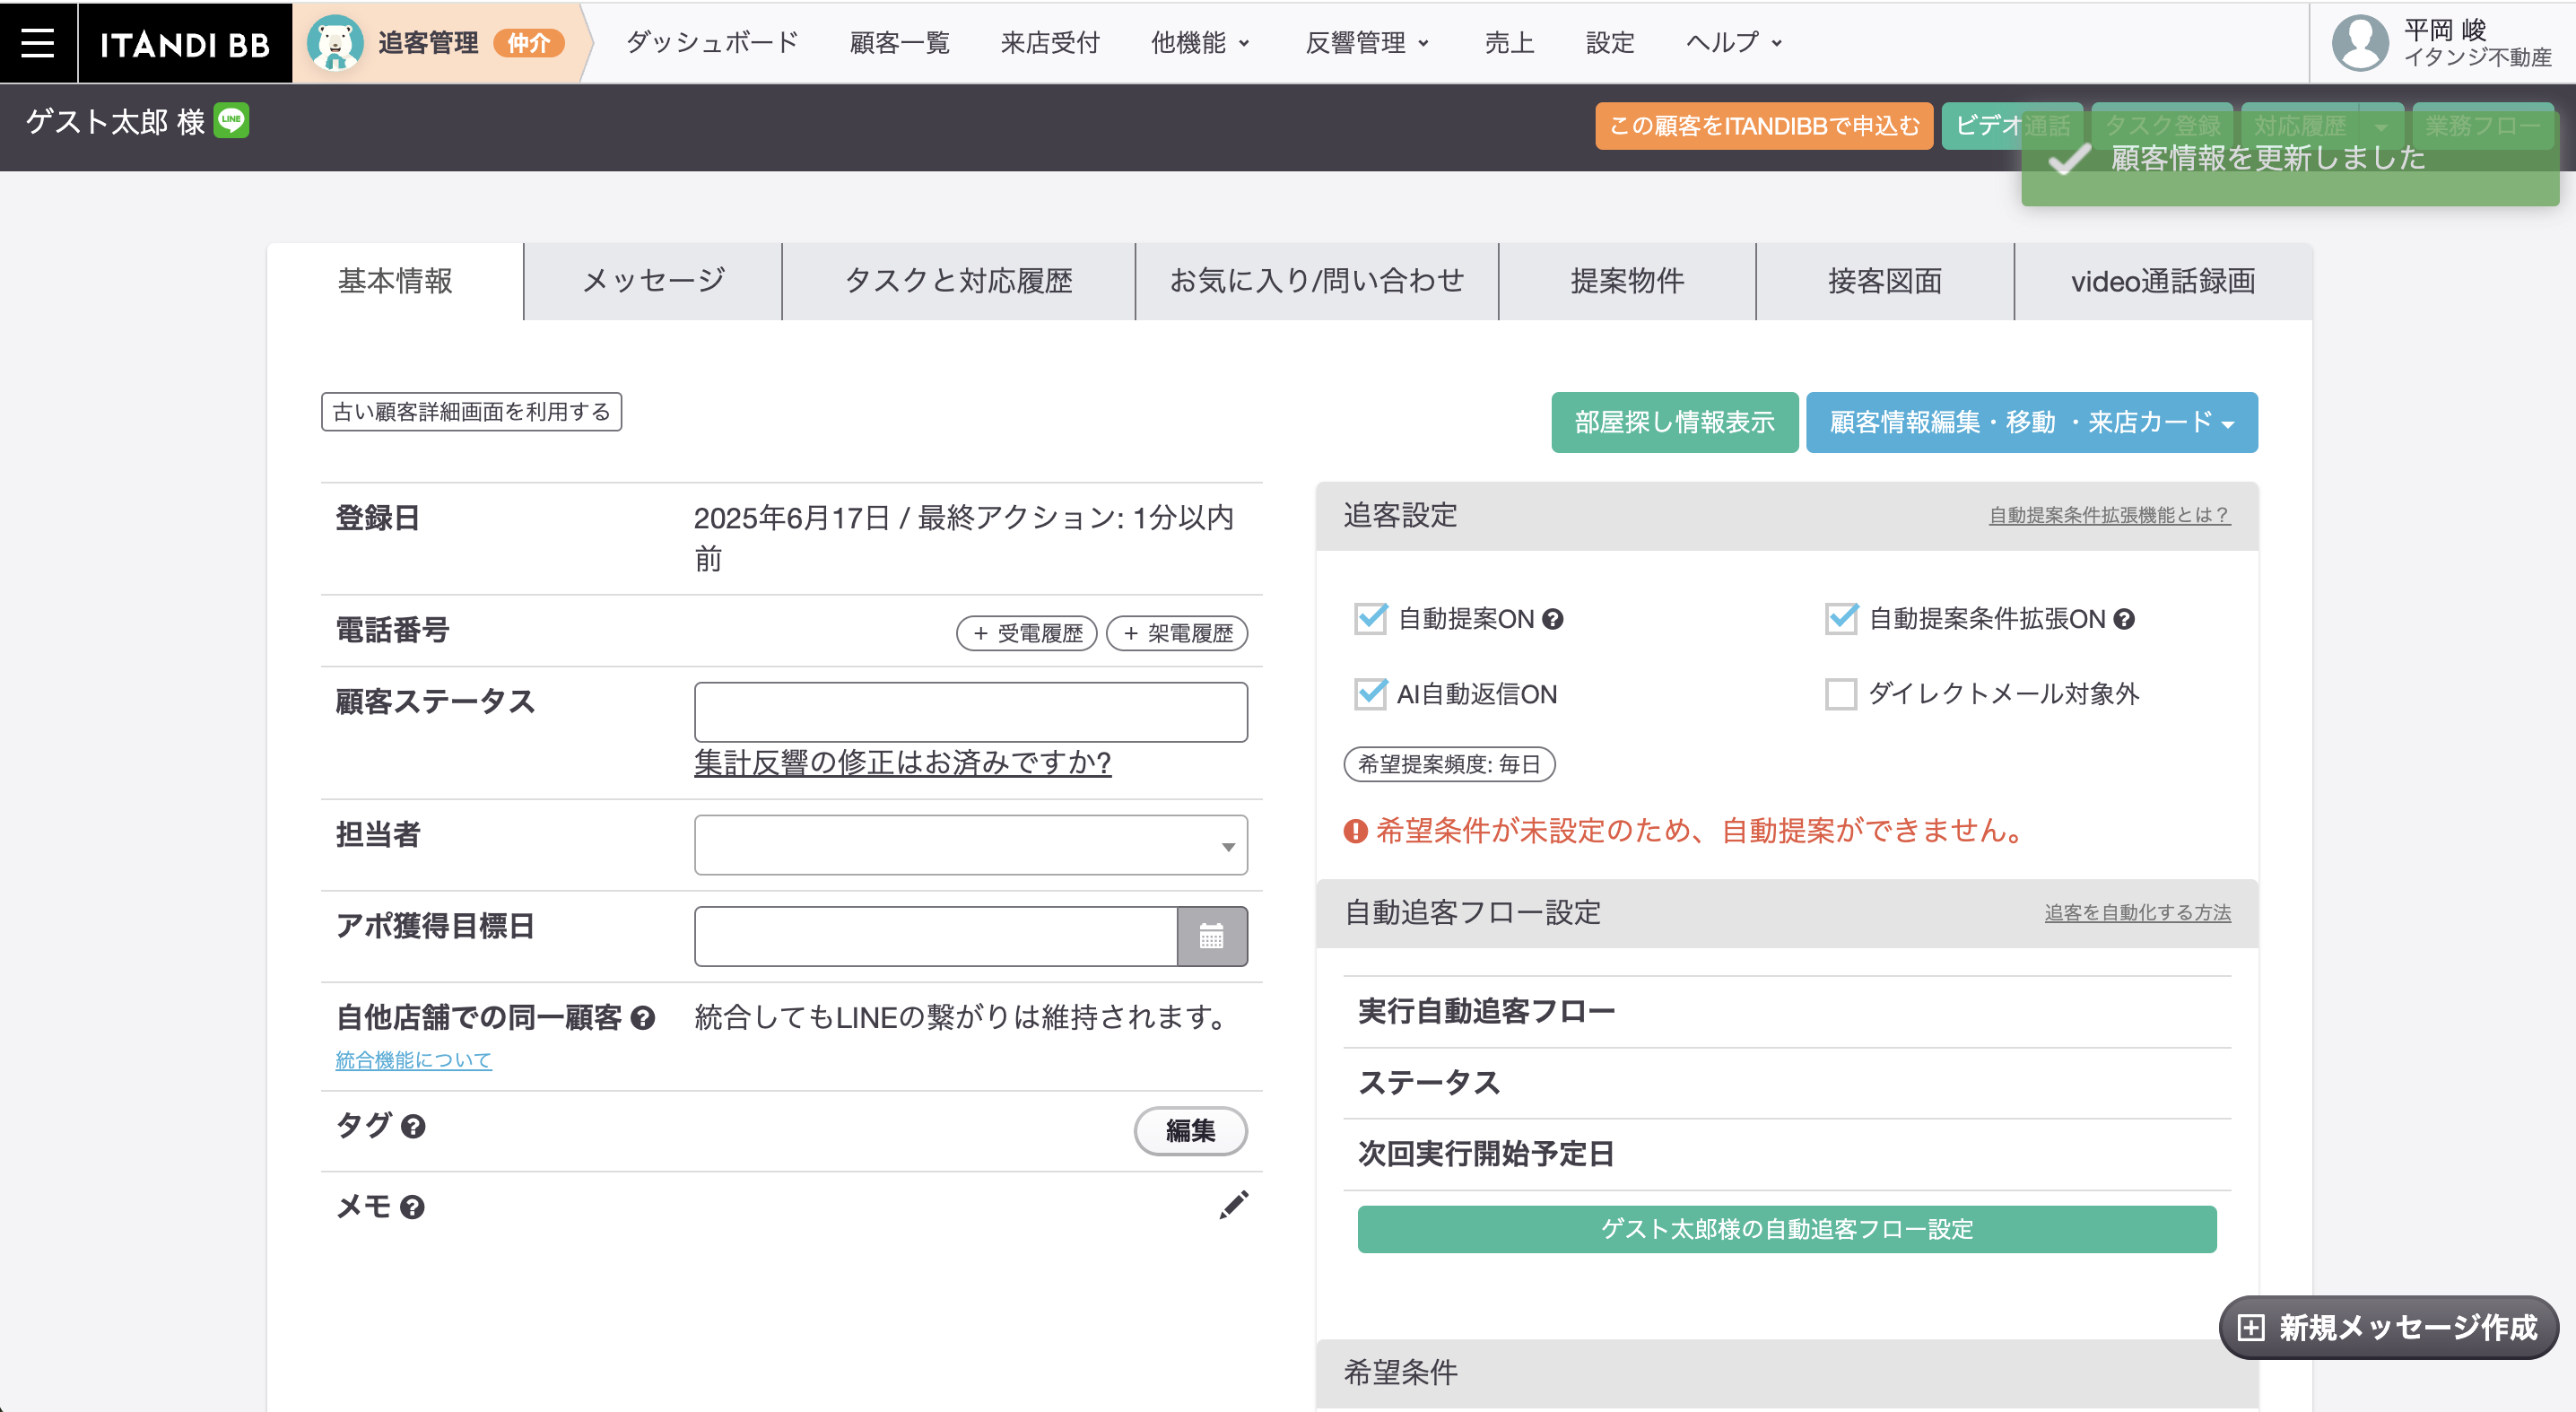Open the hamburger menu icon
This screenshot has width=2576, height=1412.
click(x=38, y=42)
